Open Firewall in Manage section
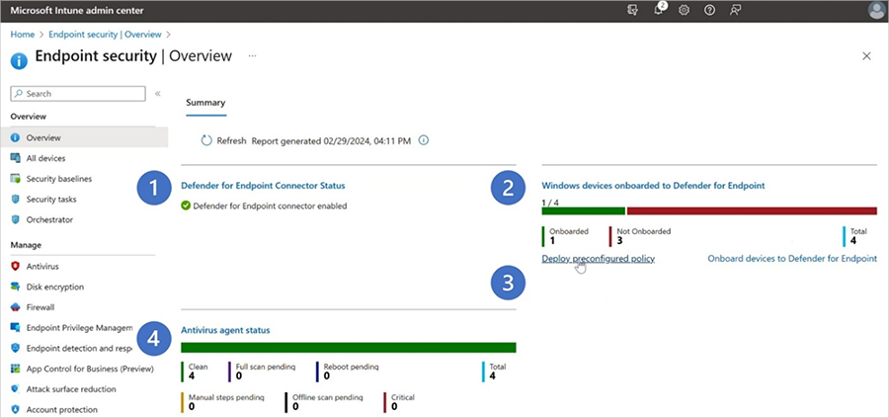This screenshot has width=889, height=418. [40, 307]
